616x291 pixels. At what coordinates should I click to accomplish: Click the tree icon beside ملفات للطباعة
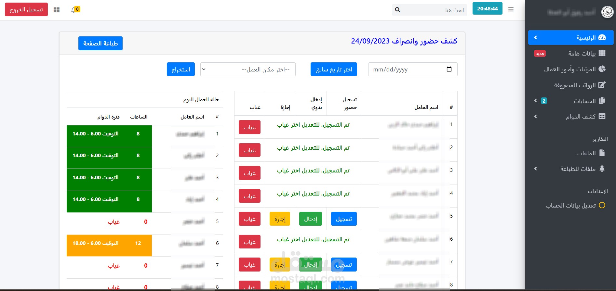602,169
